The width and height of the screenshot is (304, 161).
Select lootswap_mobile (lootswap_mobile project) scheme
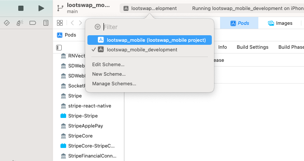coord(150,40)
